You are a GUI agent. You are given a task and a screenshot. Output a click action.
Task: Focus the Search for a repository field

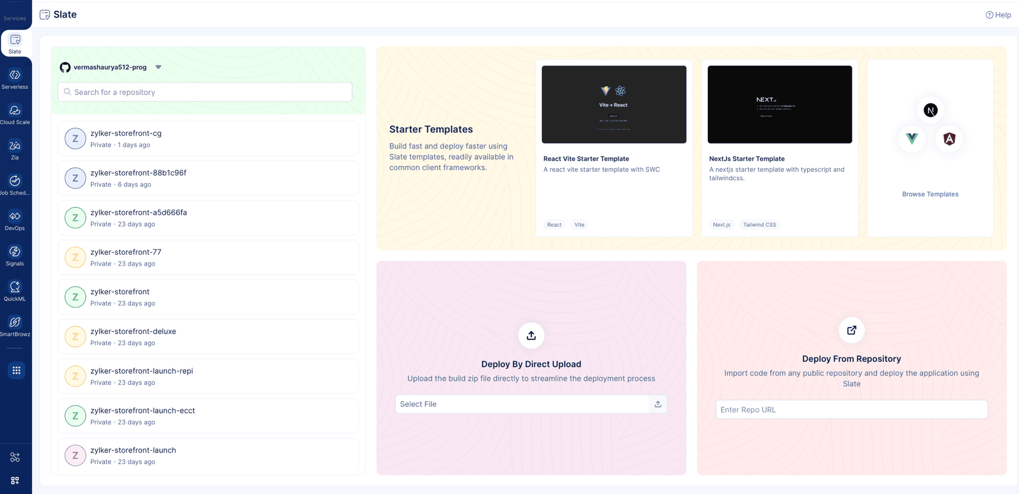tap(205, 92)
